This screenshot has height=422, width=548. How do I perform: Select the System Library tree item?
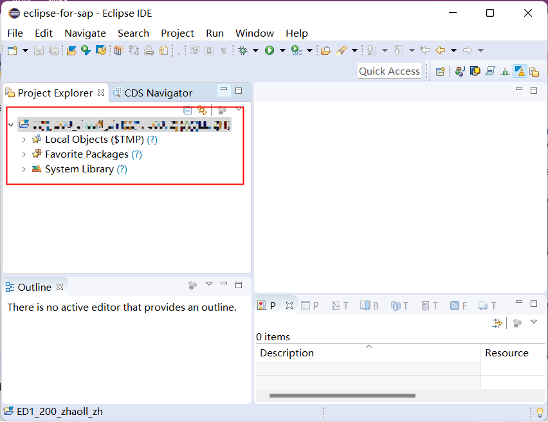pos(79,169)
